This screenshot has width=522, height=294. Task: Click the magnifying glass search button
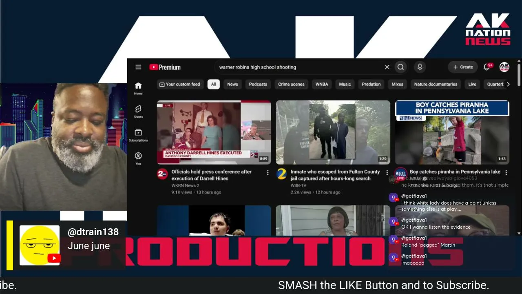pos(400,67)
